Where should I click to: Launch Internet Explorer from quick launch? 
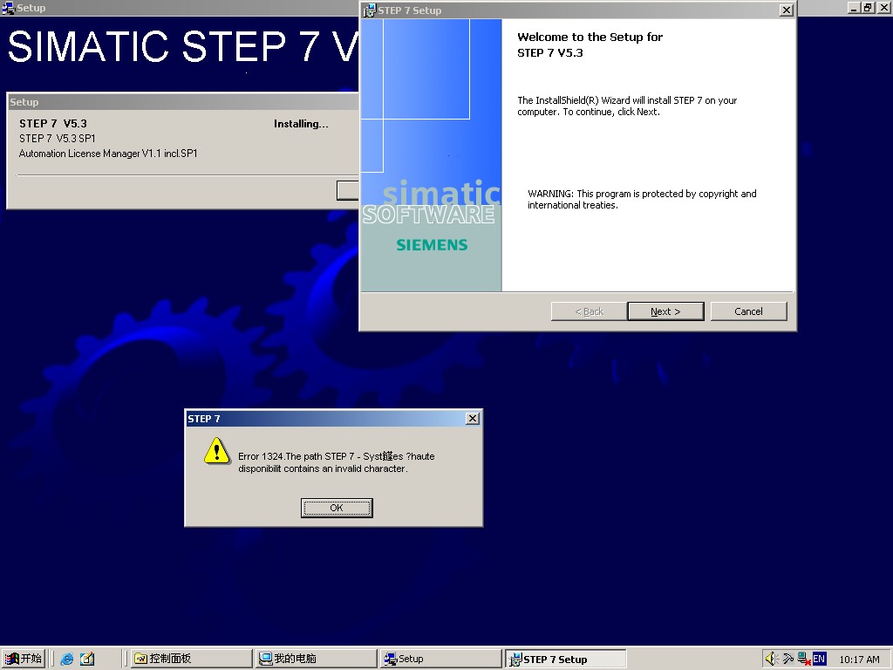66,659
